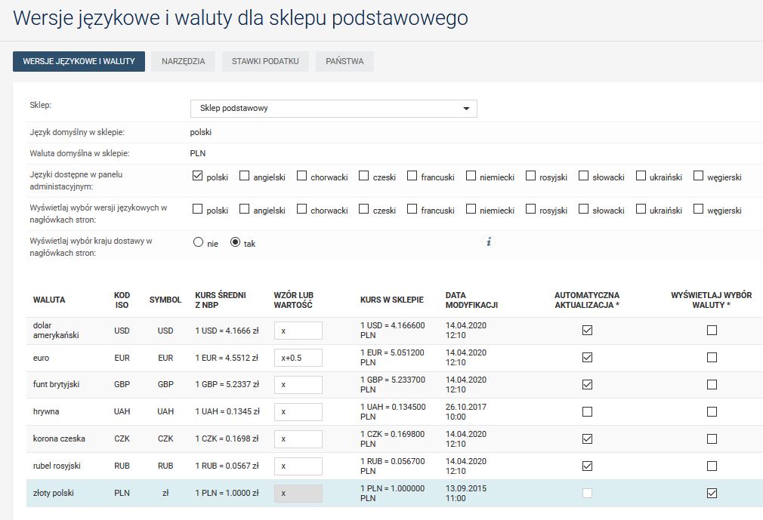Select Wersje językowe i waluty tab
The height and width of the screenshot is (520, 763).
tap(79, 61)
